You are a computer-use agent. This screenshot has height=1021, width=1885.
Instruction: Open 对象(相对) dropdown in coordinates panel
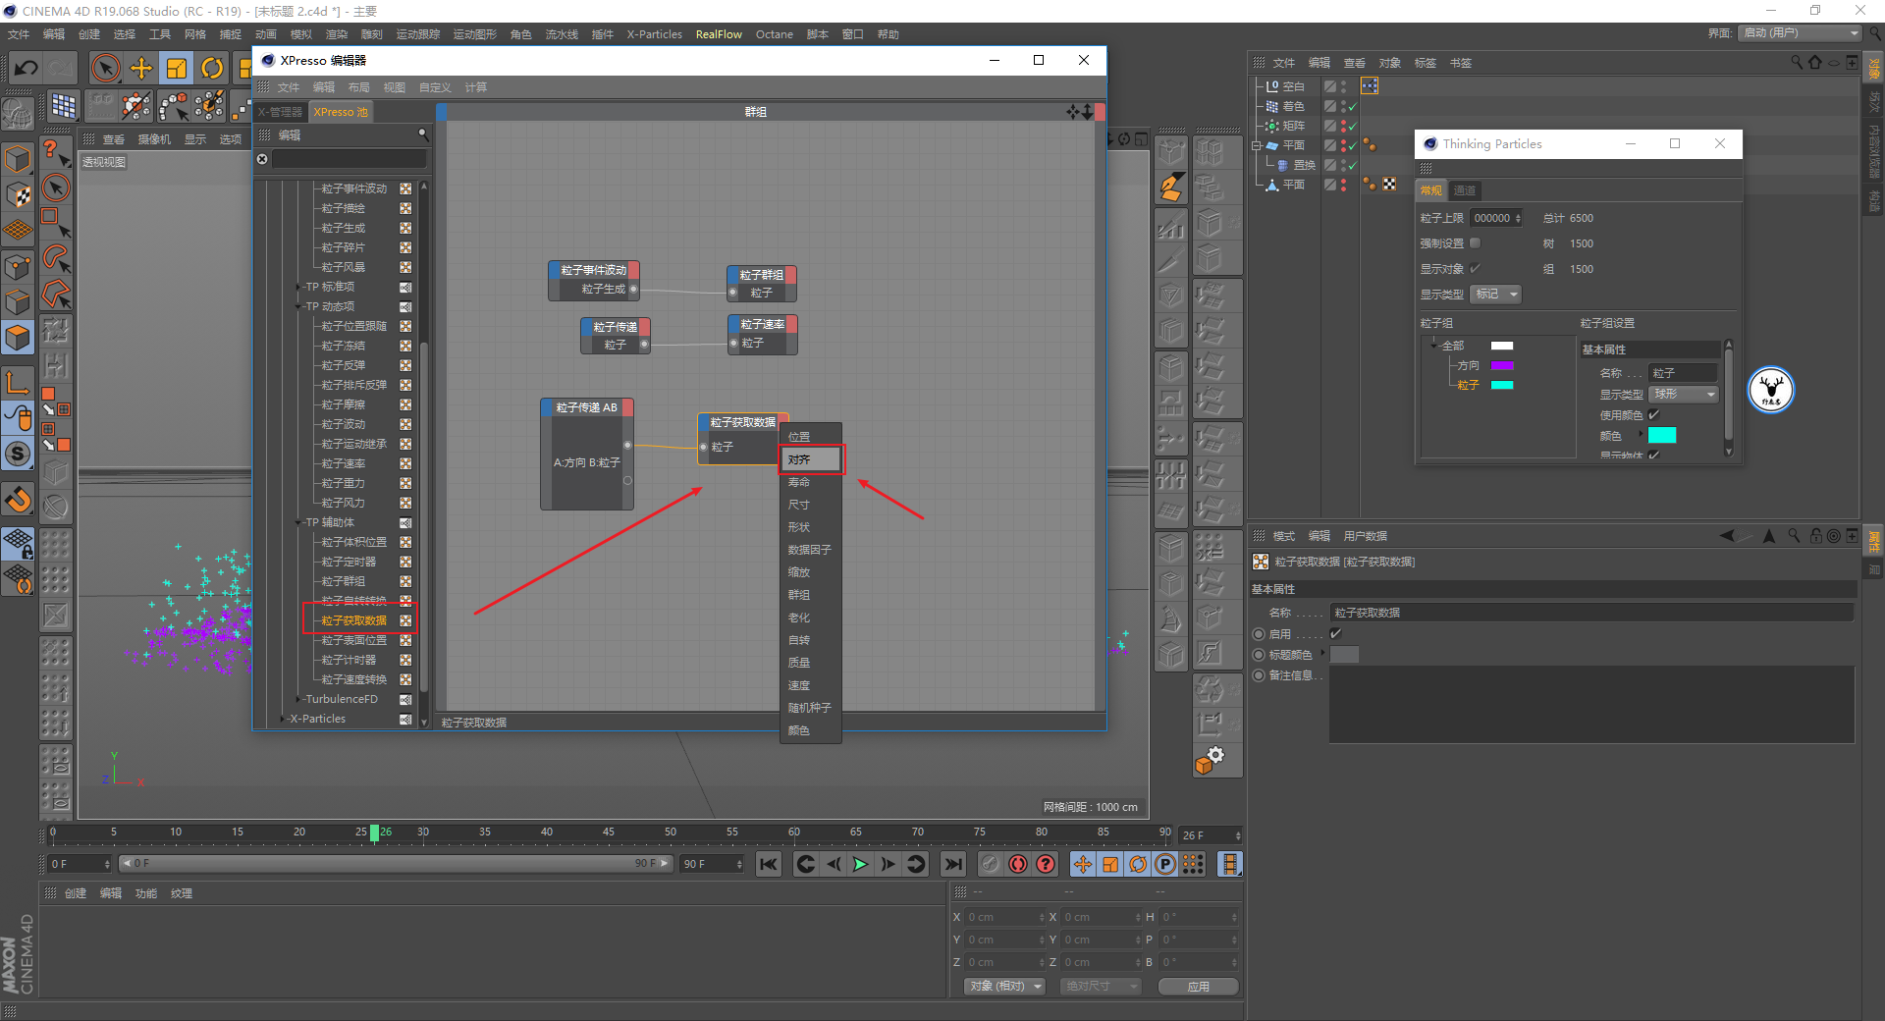click(x=1003, y=986)
